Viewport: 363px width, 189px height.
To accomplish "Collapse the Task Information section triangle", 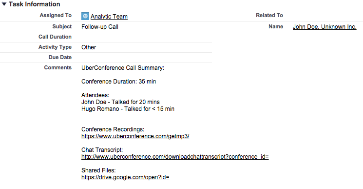I will 4,4.
